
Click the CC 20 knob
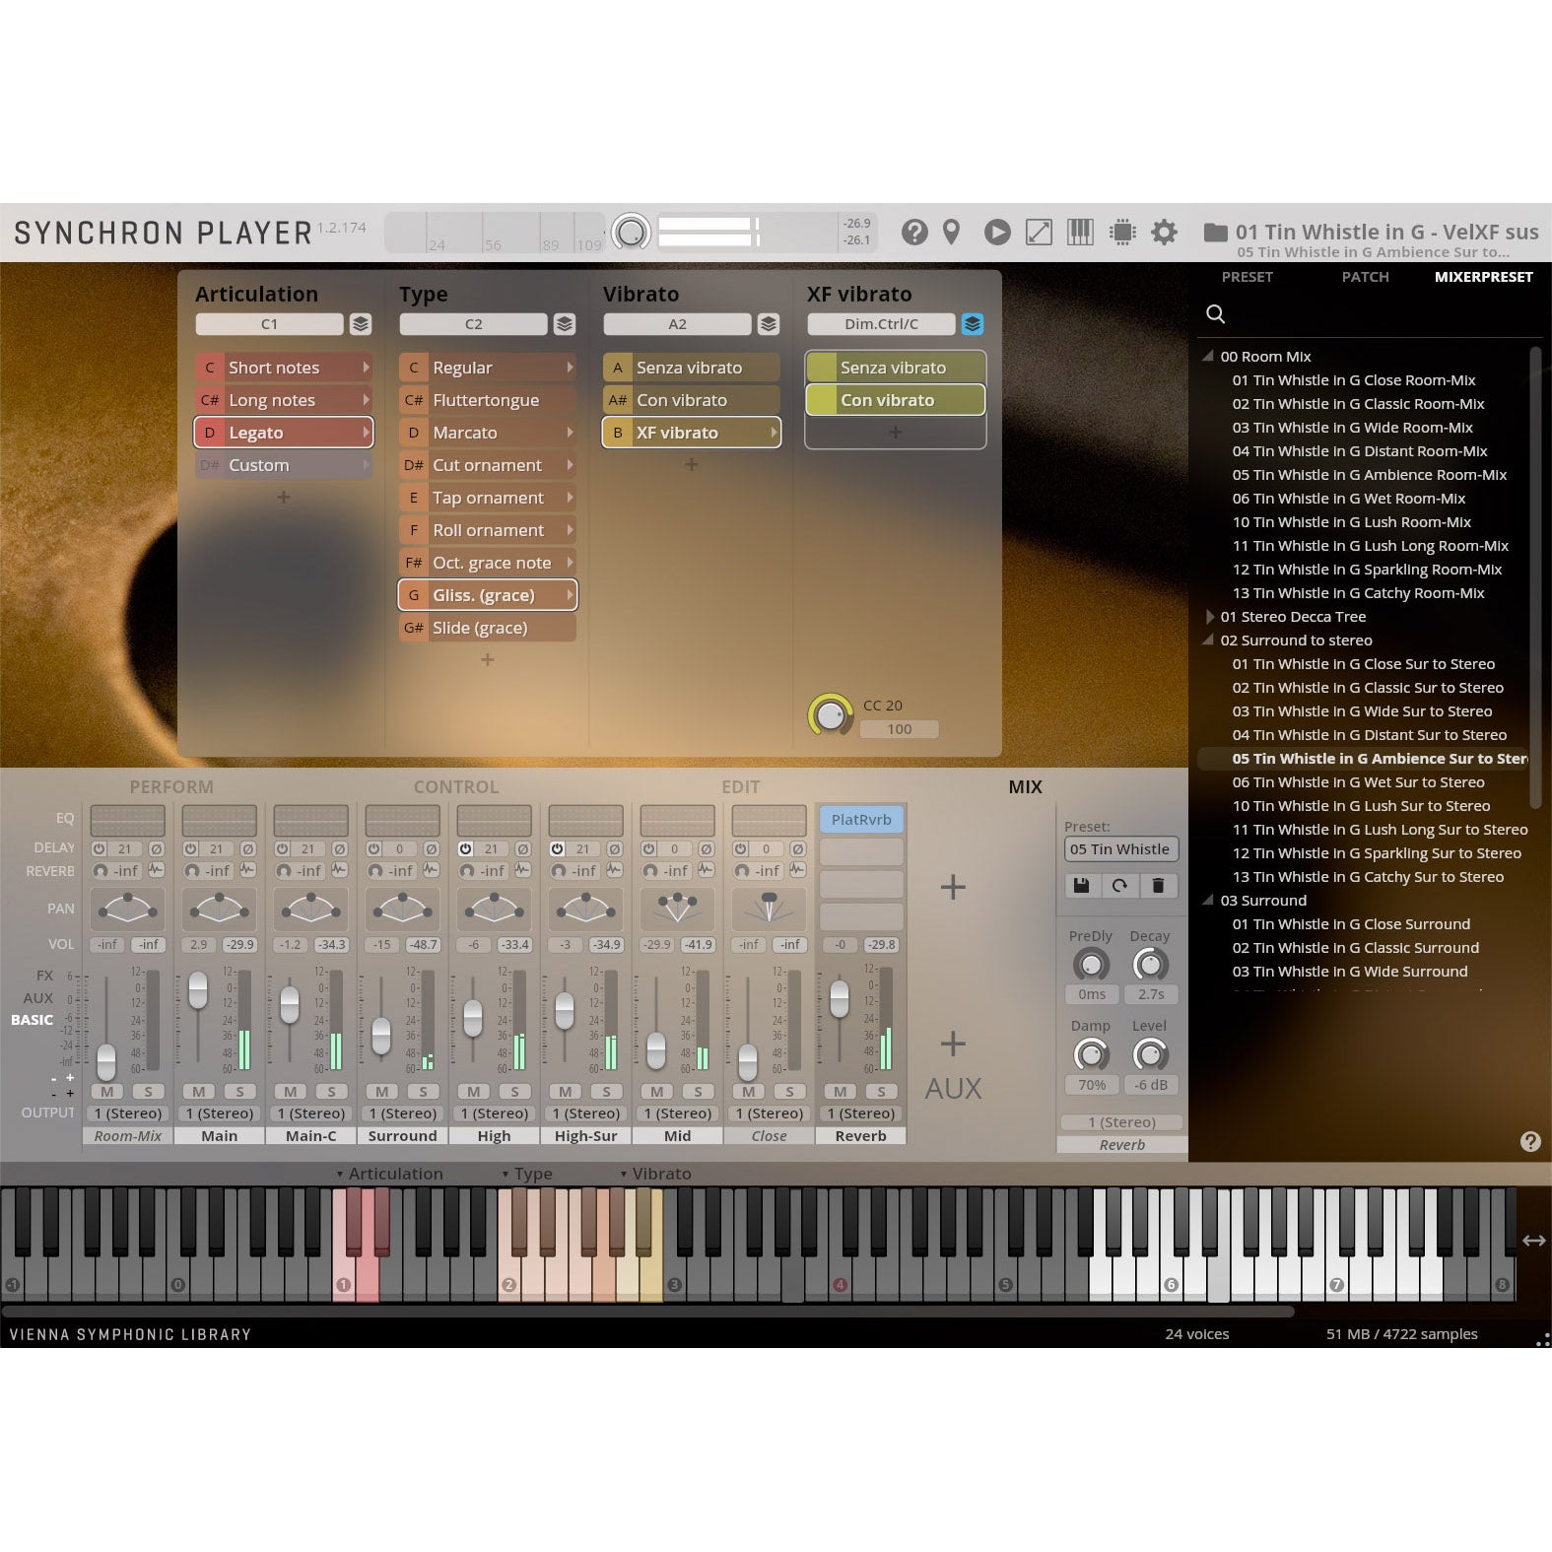click(x=831, y=715)
